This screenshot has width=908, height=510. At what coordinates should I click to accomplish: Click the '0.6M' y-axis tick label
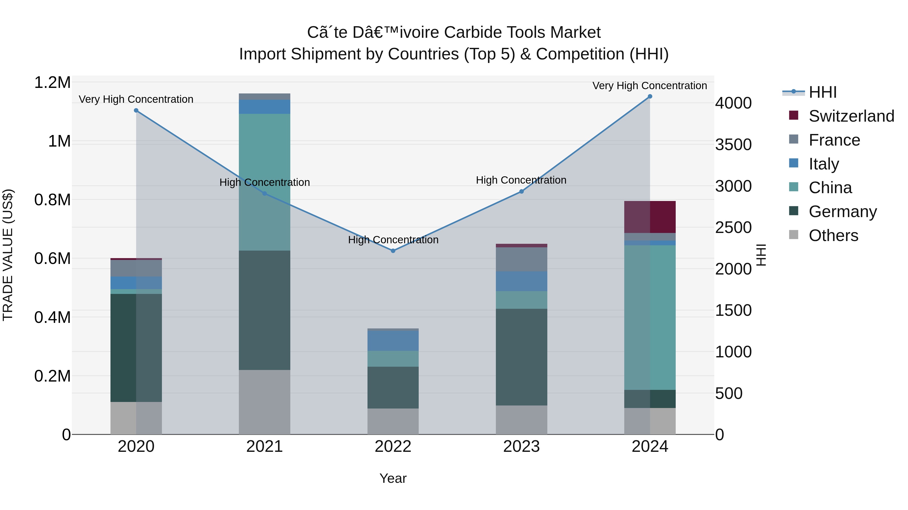pyautogui.click(x=52, y=259)
